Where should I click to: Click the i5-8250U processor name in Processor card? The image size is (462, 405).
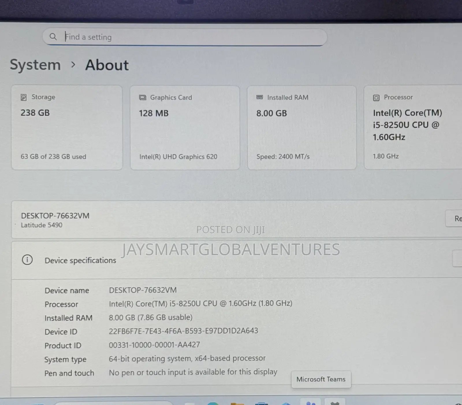(x=407, y=125)
